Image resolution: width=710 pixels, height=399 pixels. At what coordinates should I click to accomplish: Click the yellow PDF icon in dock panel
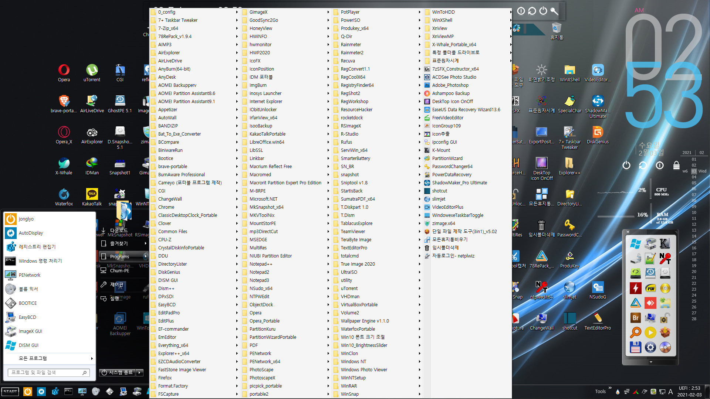point(650,288)
